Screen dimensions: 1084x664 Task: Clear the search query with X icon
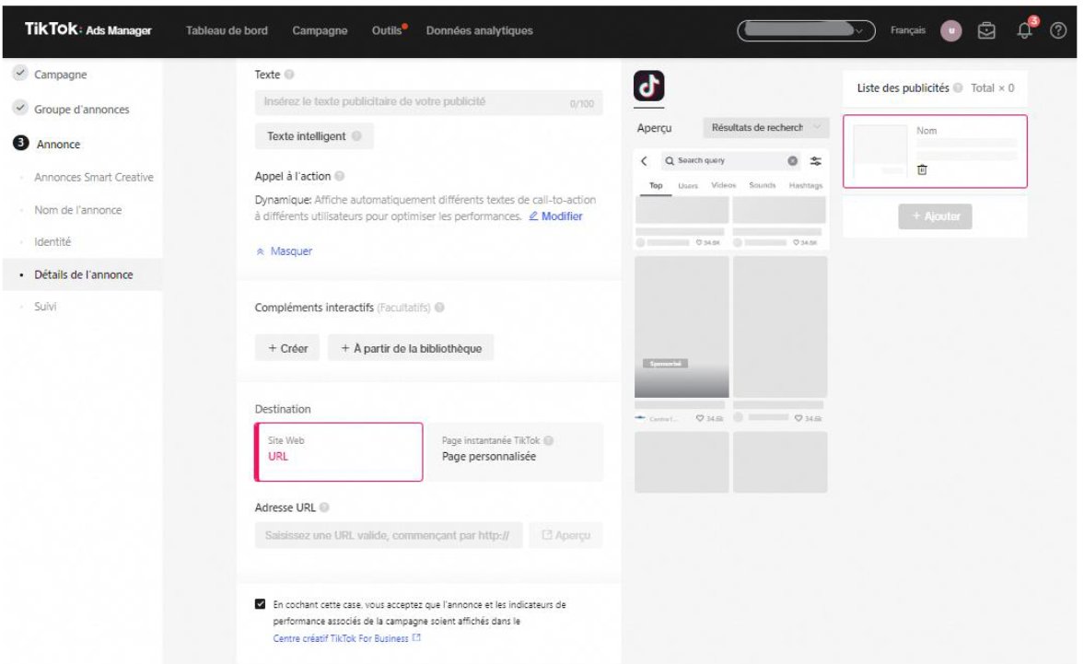[x=792, y=161]
